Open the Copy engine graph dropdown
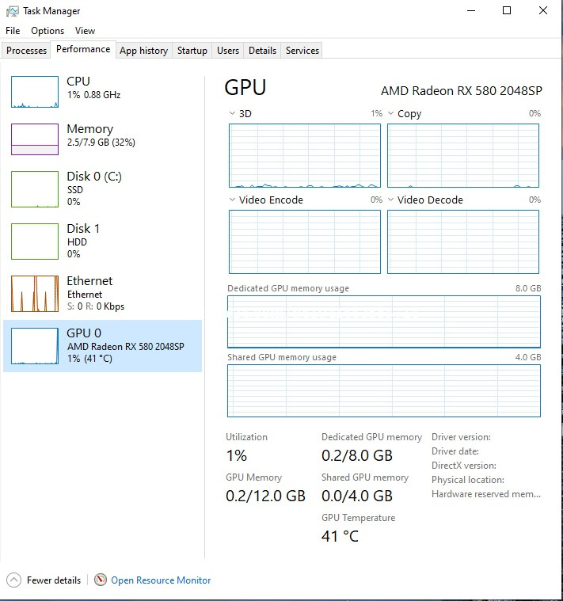This screenshot has width=563, height=601. (390, 114)
